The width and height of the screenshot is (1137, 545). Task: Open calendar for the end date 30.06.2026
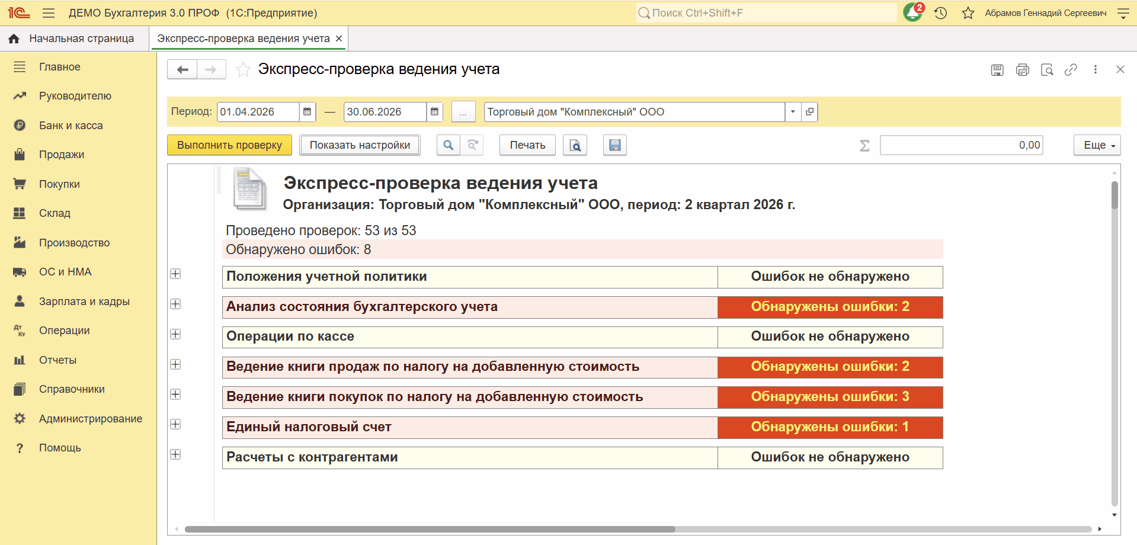pyautogui.click(x=434, y=112)
